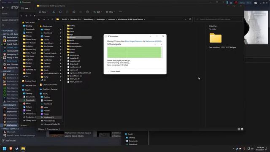Click the Paste icon in Space Marine window toolbar
270x152 pixels.
tap(67, 12)
